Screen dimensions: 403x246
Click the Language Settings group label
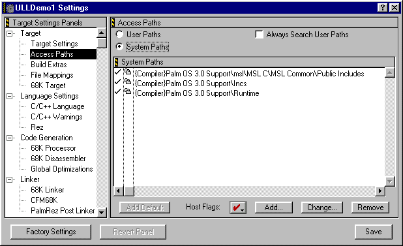pyautogui.click(x=50, y=96)
